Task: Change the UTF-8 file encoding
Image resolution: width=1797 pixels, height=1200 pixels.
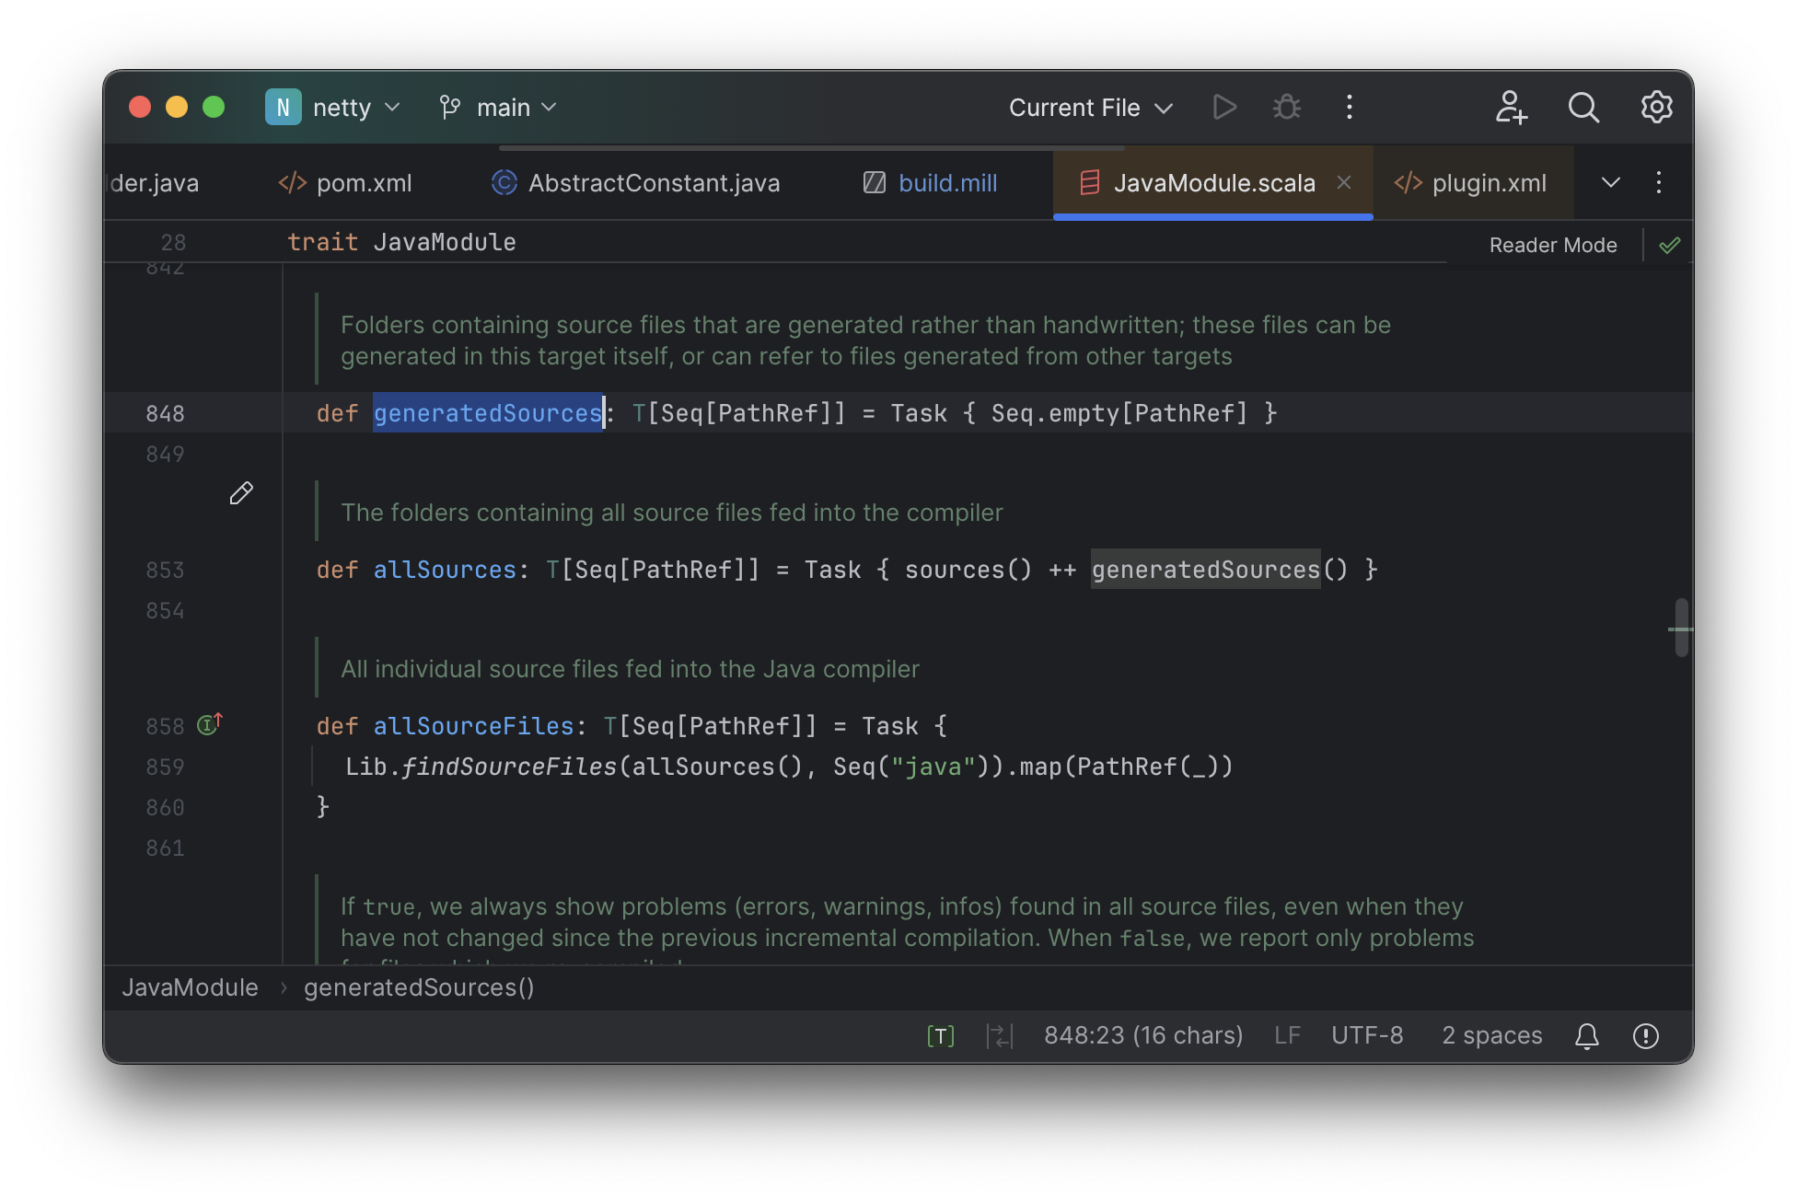Action: click(x=1366, y=1035)
